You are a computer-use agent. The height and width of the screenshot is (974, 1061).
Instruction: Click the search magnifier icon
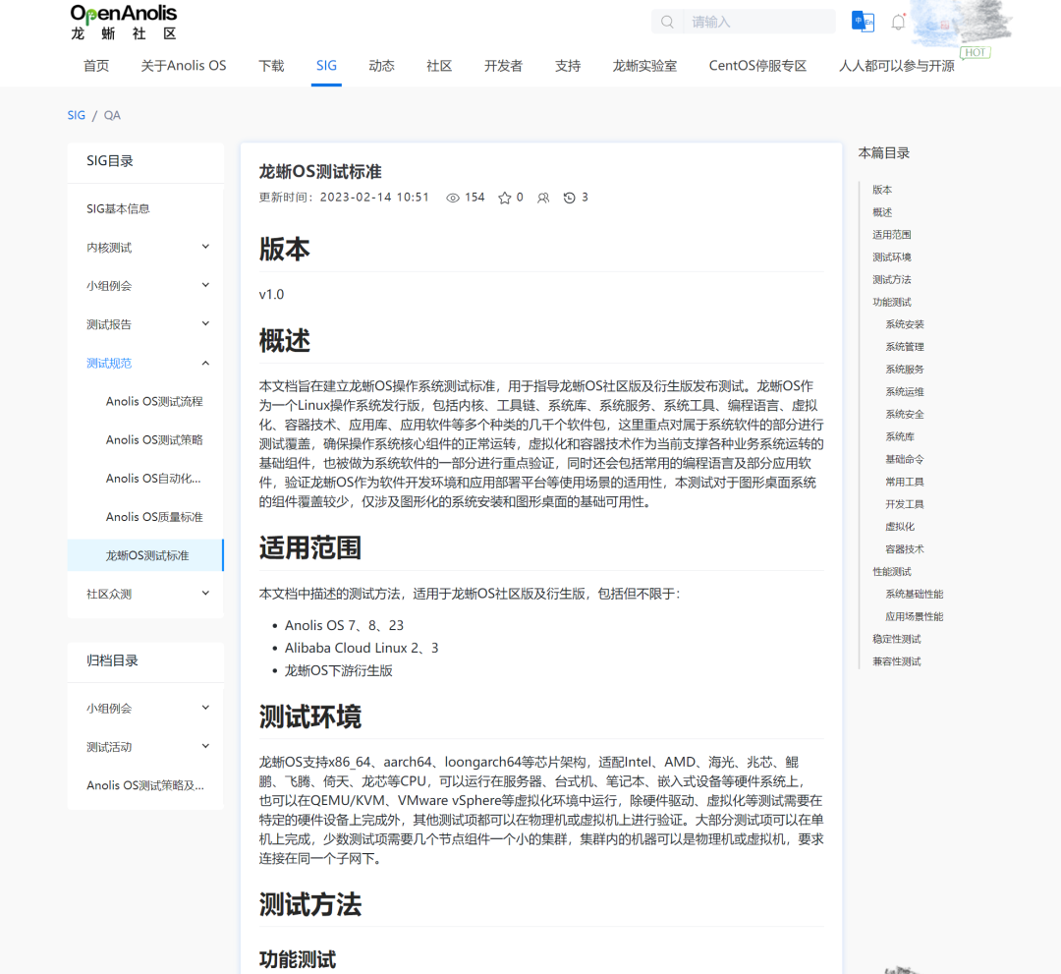[x=667, y=22]
